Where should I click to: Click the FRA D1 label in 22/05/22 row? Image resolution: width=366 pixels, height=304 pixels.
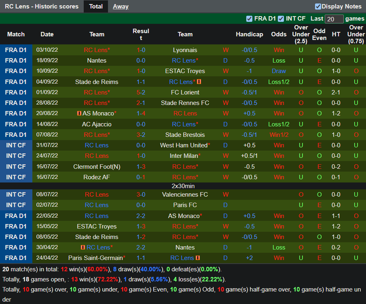(x=16, y=216)
